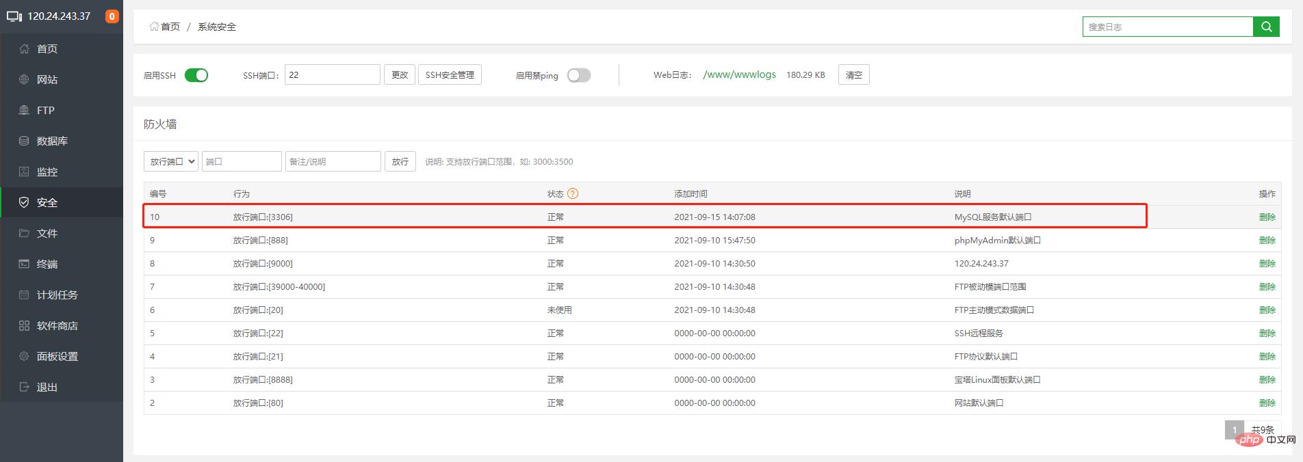Delete the 3306 MySQL port rule
1303x462 pixels.
coord(1267,217)
